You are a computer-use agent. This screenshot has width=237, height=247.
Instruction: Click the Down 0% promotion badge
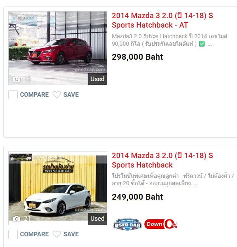click(x=161, y=224)
